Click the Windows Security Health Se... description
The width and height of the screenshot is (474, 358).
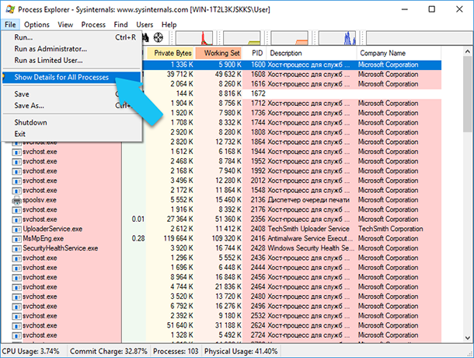(x=311, y=248)
